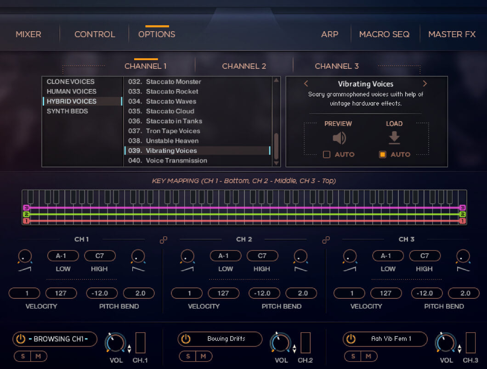The image size is (487, 369).
Task: Disable the Load AUTO checkbox
Action: point(382,154)
